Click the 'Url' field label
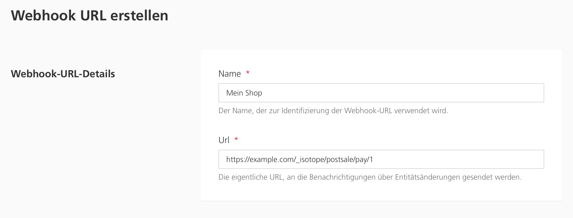This screenshot has height=218, width=573. tap(224, 140)
